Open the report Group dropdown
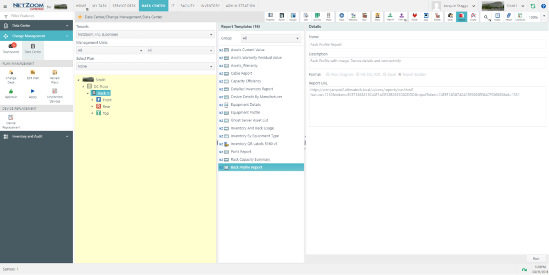549x275 pixels. [x=271, y=38]
